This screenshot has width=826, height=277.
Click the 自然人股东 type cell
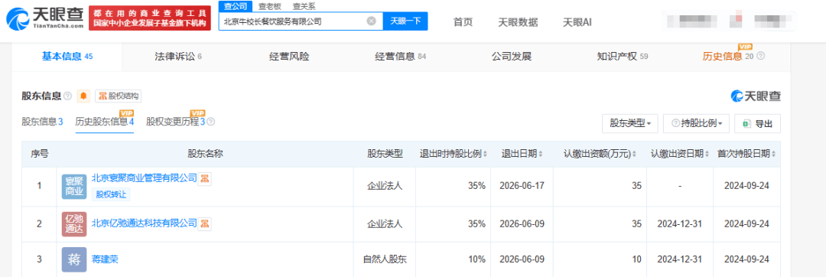click(385, 259)
